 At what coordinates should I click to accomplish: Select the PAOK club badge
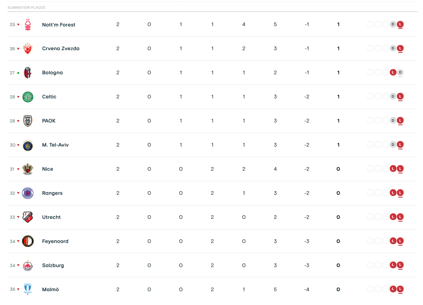pos(28,121)
